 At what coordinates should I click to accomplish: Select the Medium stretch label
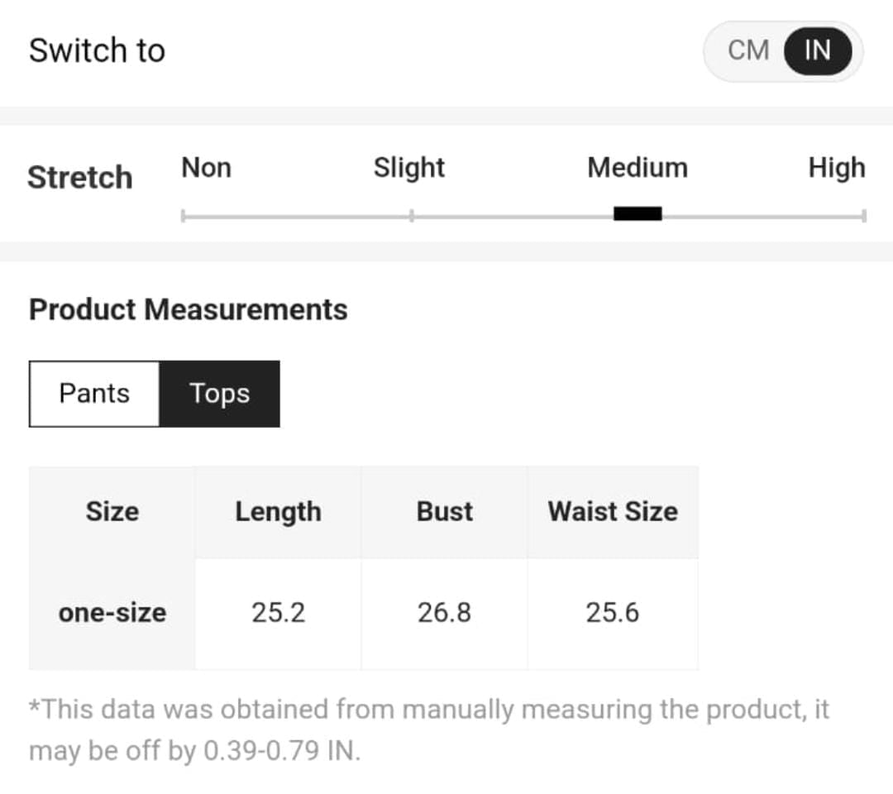point(637,168)
